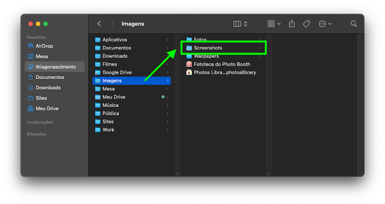Screen dimensions: 385x204
Task: Expand the Filmes row chevron
Action: tap(168, 64)
